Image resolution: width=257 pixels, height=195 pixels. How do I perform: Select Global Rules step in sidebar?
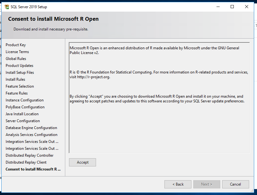coord(16,58)
